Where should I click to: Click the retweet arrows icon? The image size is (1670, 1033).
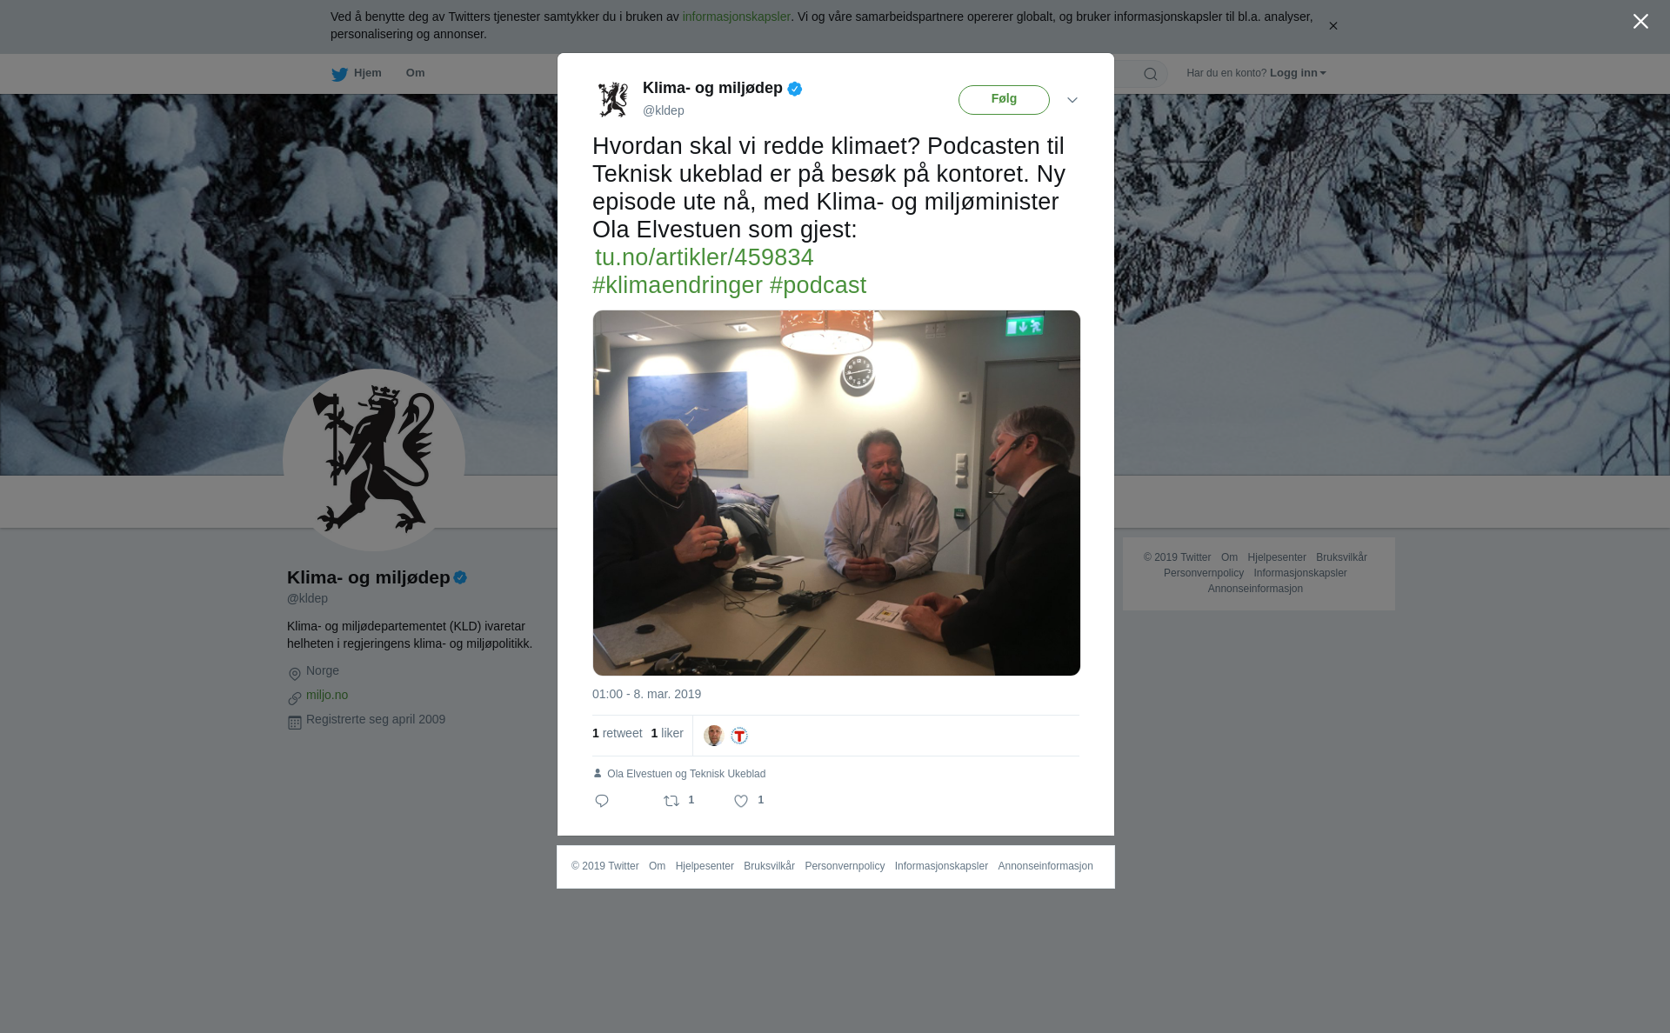pos(671,801)
